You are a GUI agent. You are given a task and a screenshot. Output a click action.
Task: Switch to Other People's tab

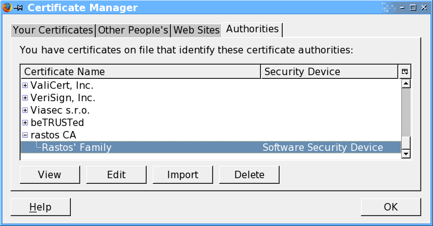click(133, 30)
